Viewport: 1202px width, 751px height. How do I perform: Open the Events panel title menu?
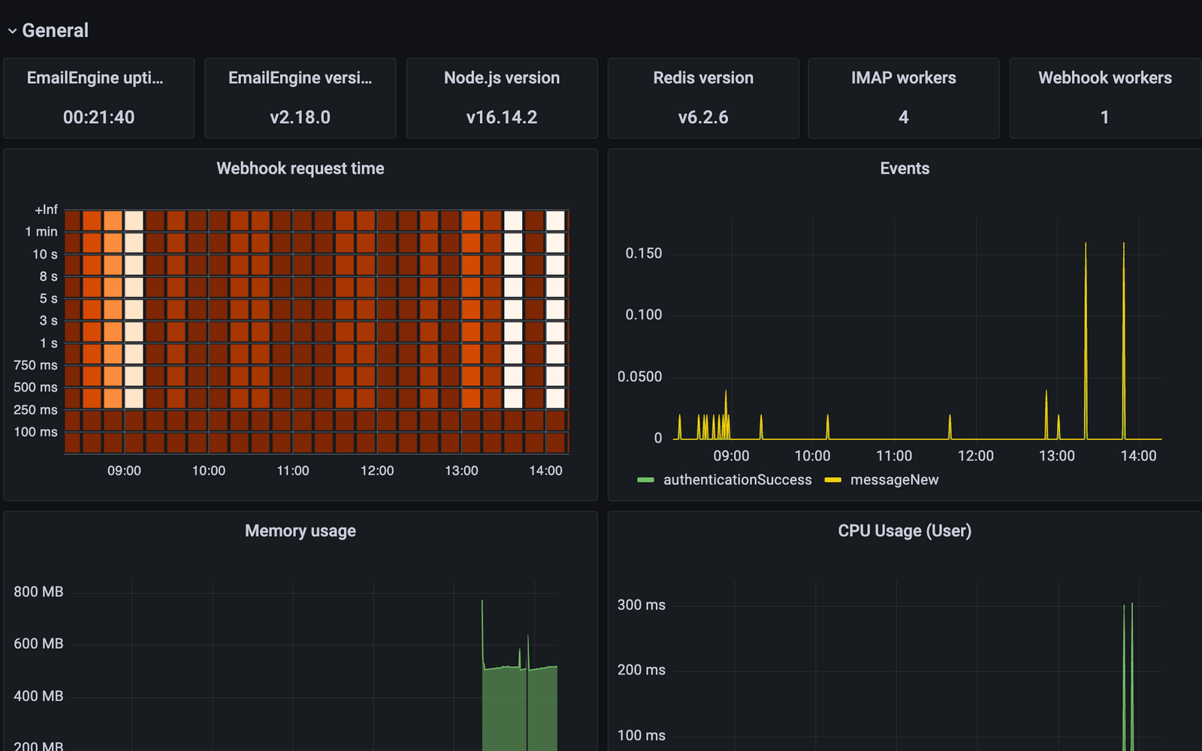(905, 168)
